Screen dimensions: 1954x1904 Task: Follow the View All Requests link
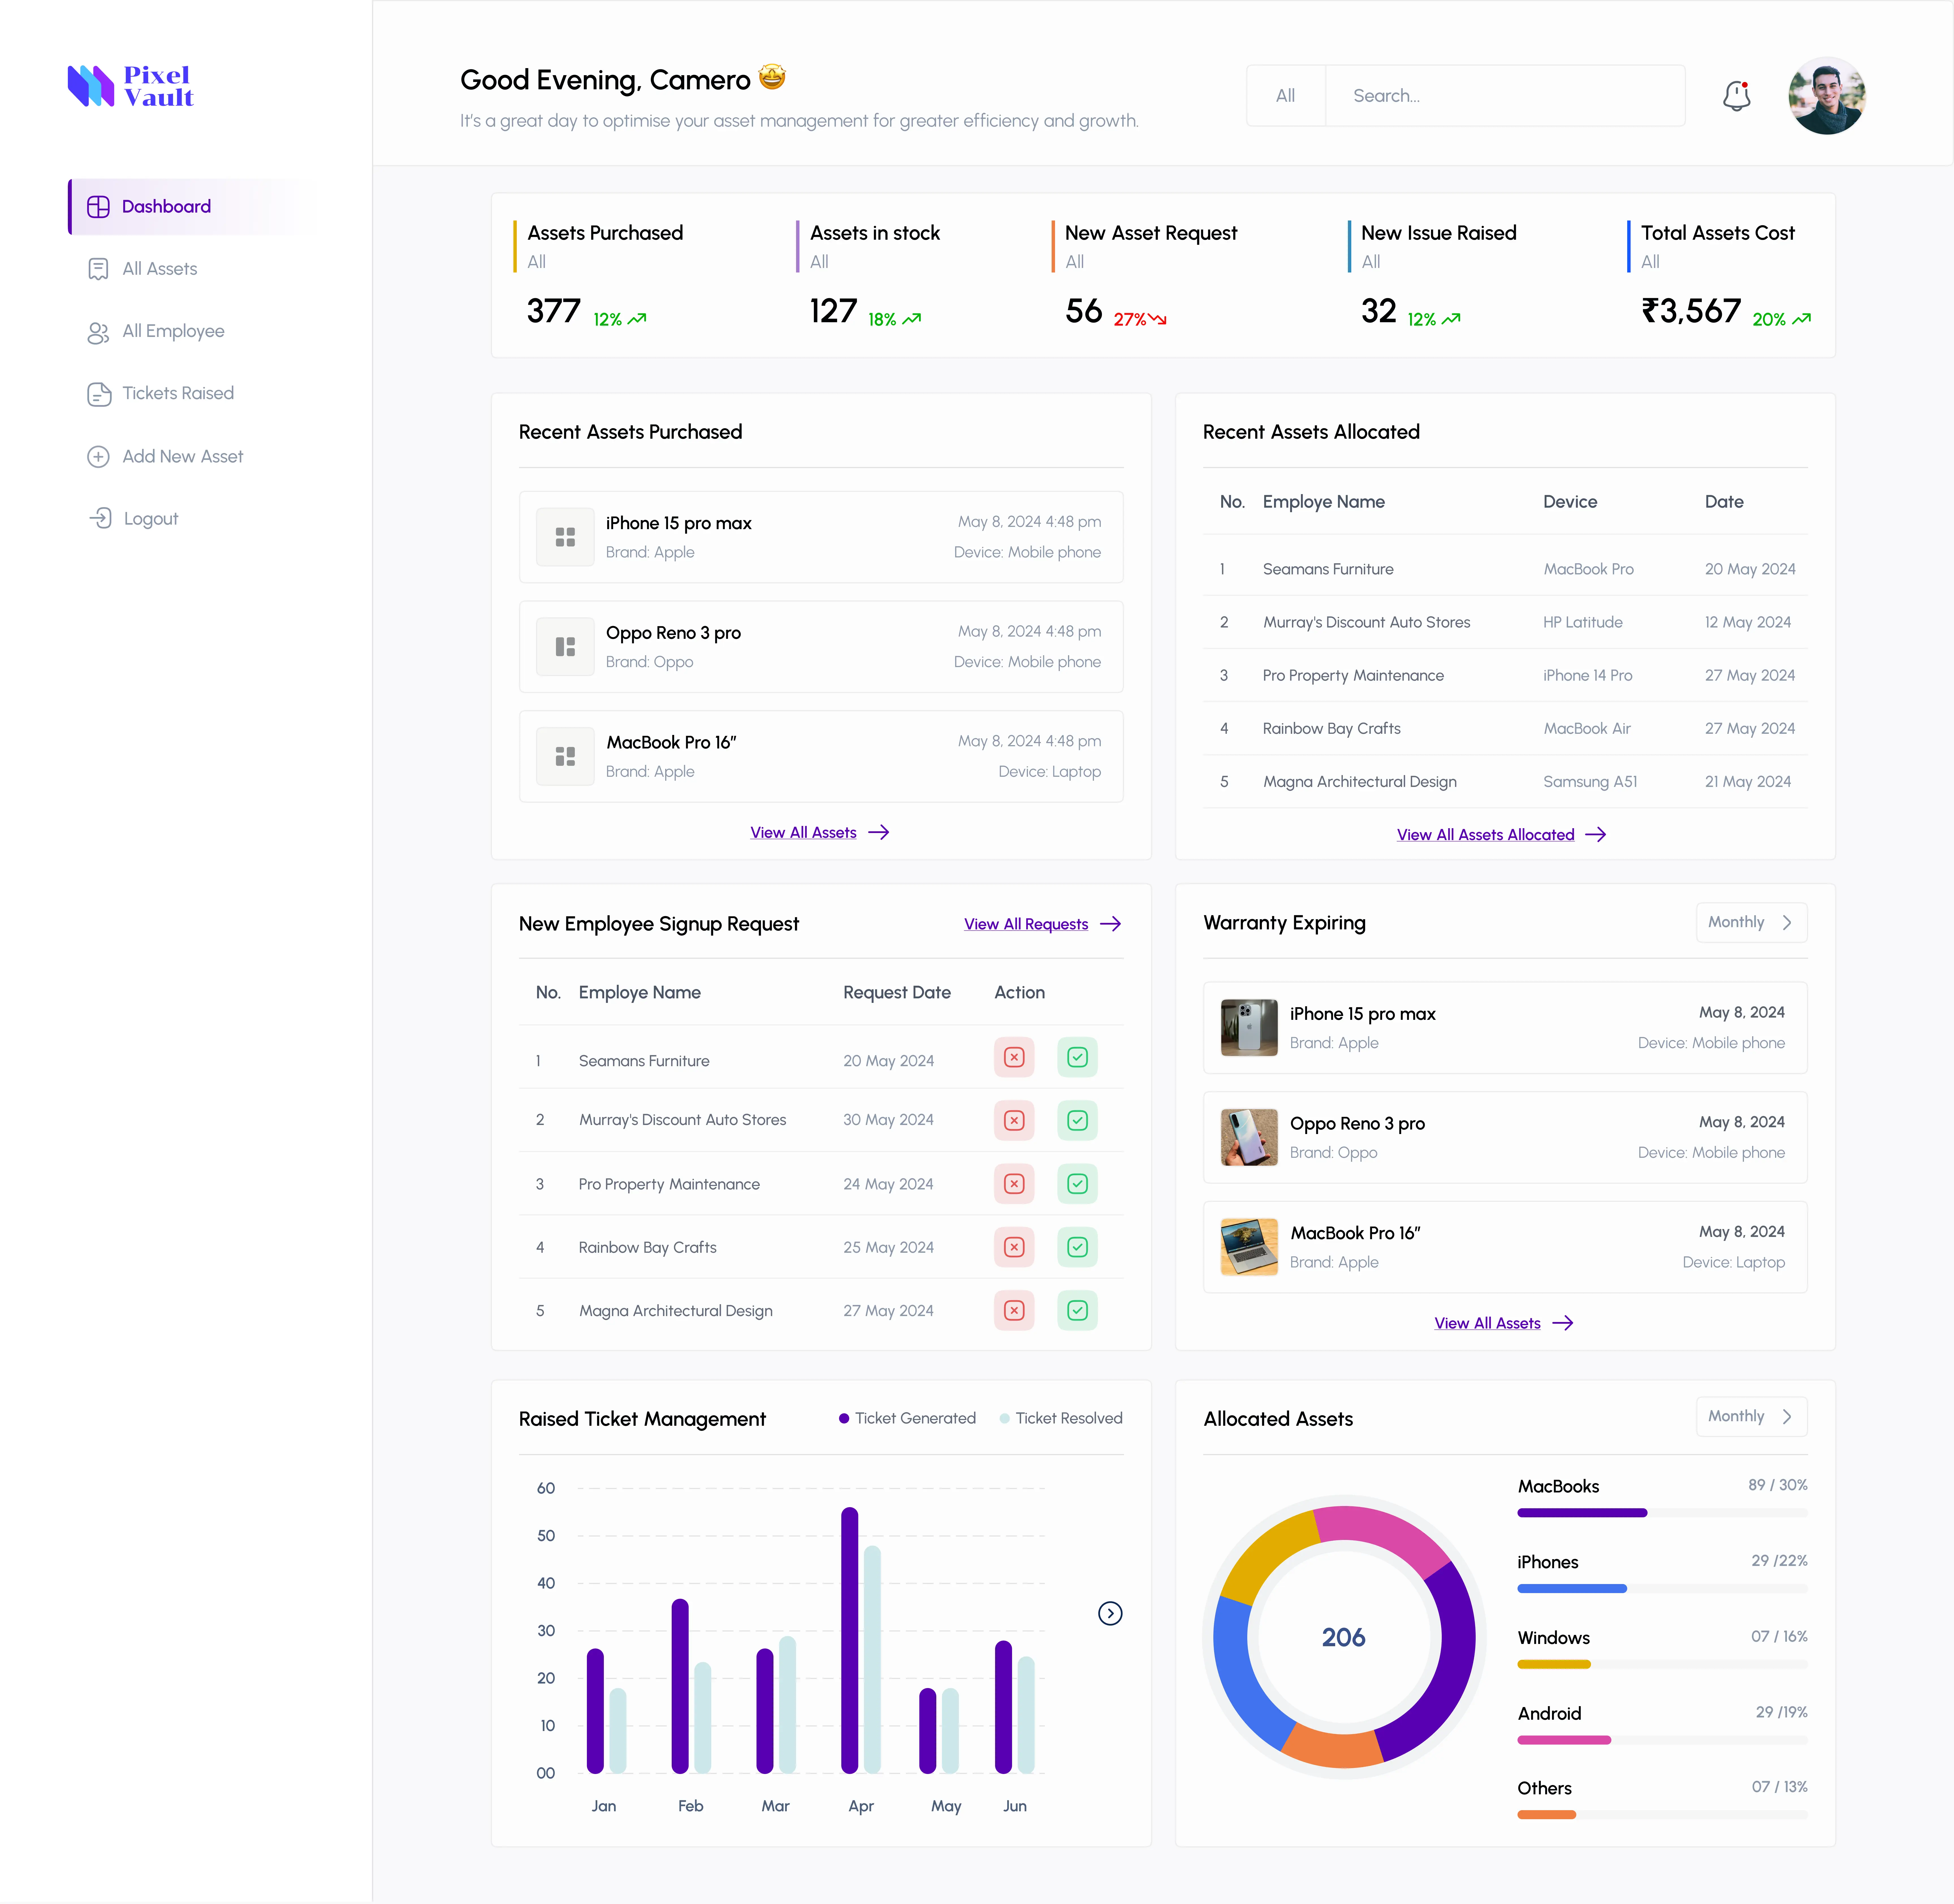(x=1026, y=924)
